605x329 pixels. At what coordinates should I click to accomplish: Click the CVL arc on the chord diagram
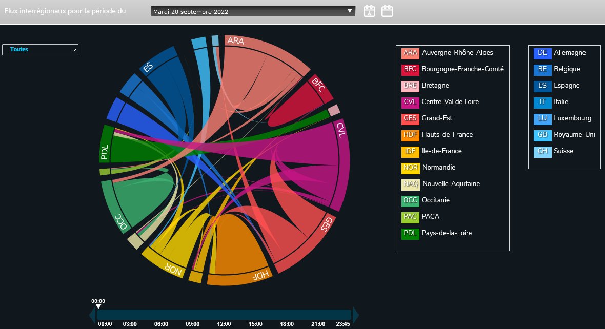pyautogui.click(x=344, y=166)
